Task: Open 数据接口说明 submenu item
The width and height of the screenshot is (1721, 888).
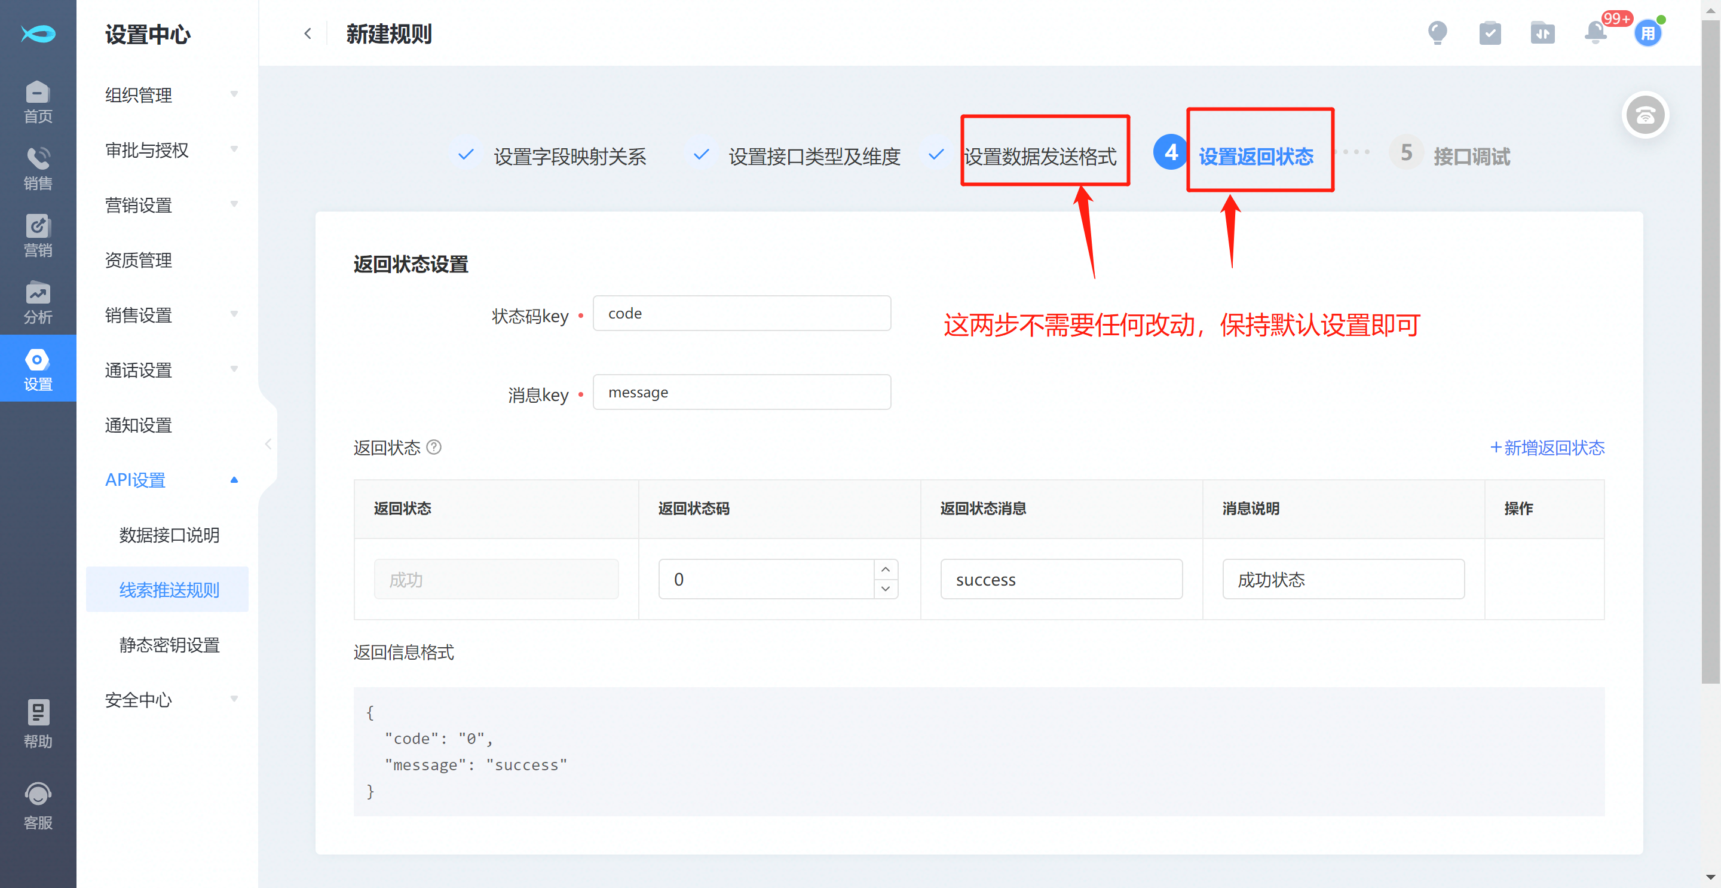Action: tap(169, 535)
